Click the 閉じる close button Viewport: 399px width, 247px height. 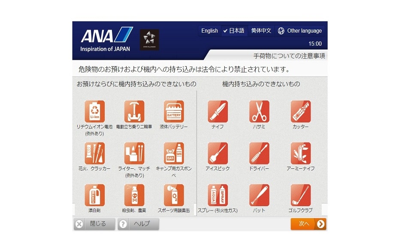click(94, 224)
